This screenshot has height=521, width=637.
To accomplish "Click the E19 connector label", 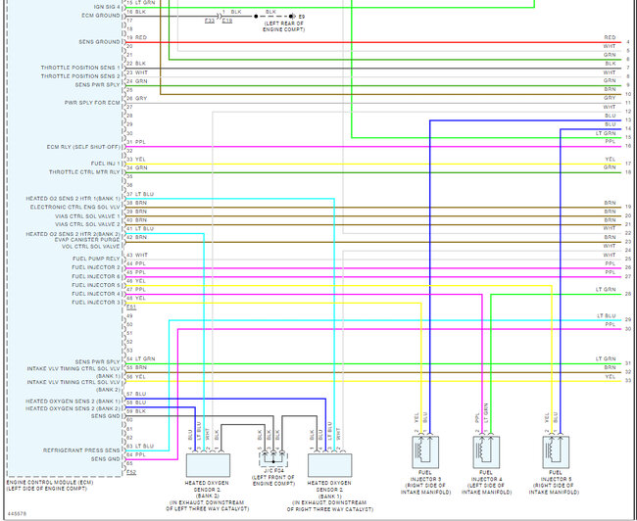I will tap(227, 21).
